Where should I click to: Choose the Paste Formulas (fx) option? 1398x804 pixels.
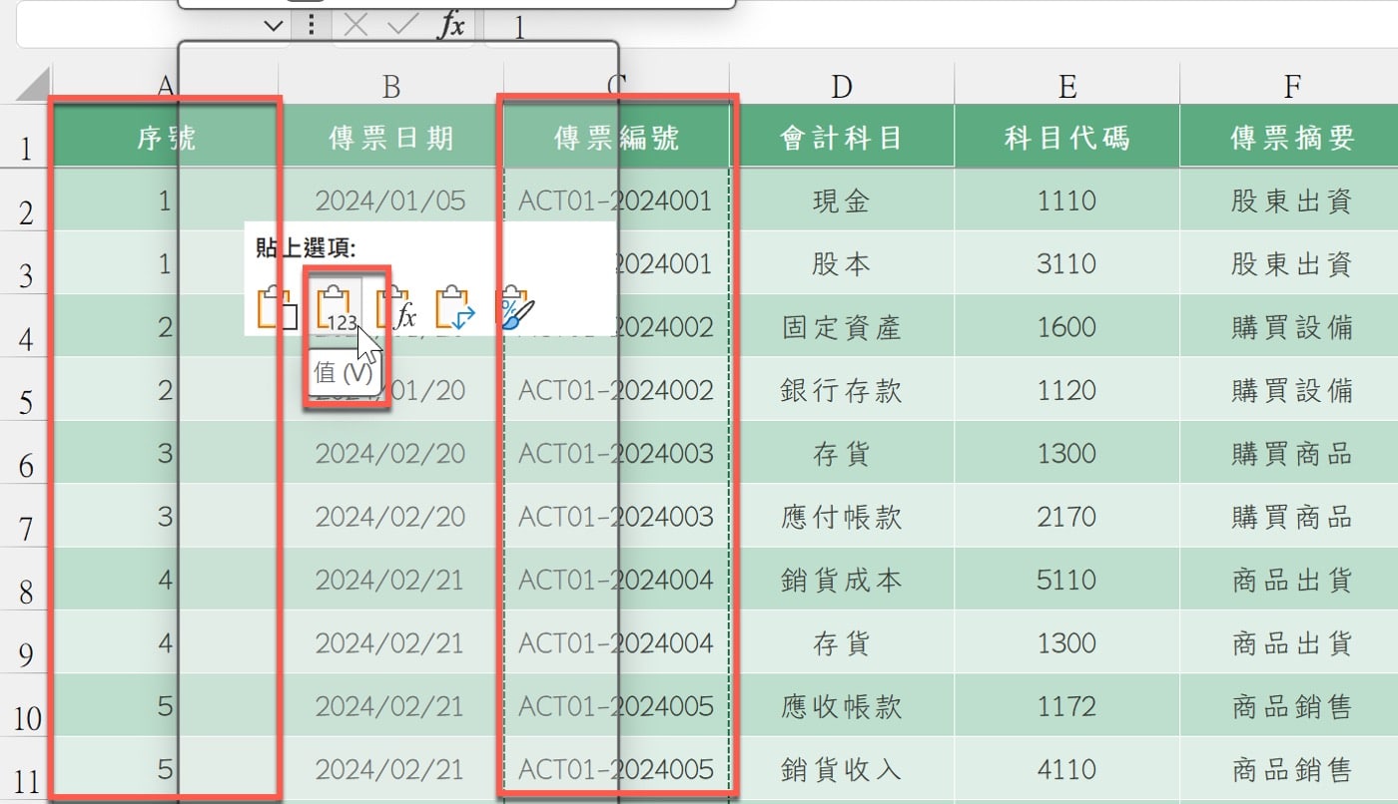[x=396, y=307]
